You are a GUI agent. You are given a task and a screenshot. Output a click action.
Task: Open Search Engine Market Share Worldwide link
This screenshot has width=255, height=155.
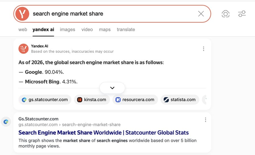click(104, 133)
